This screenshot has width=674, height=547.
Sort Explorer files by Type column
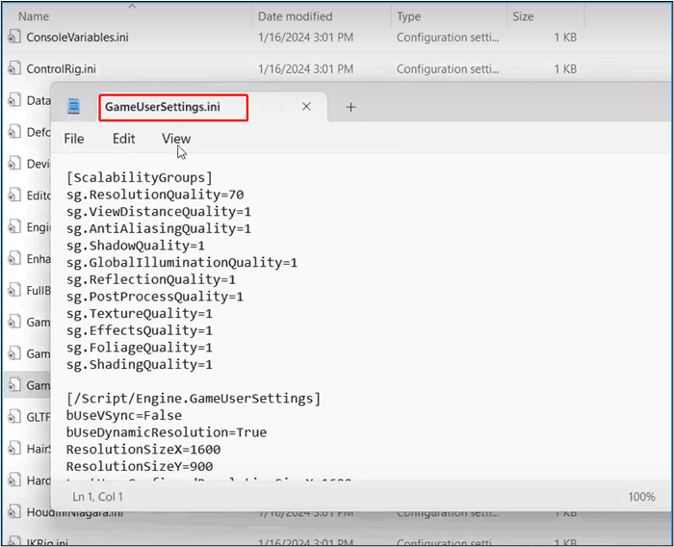click(x=408, y=16)
